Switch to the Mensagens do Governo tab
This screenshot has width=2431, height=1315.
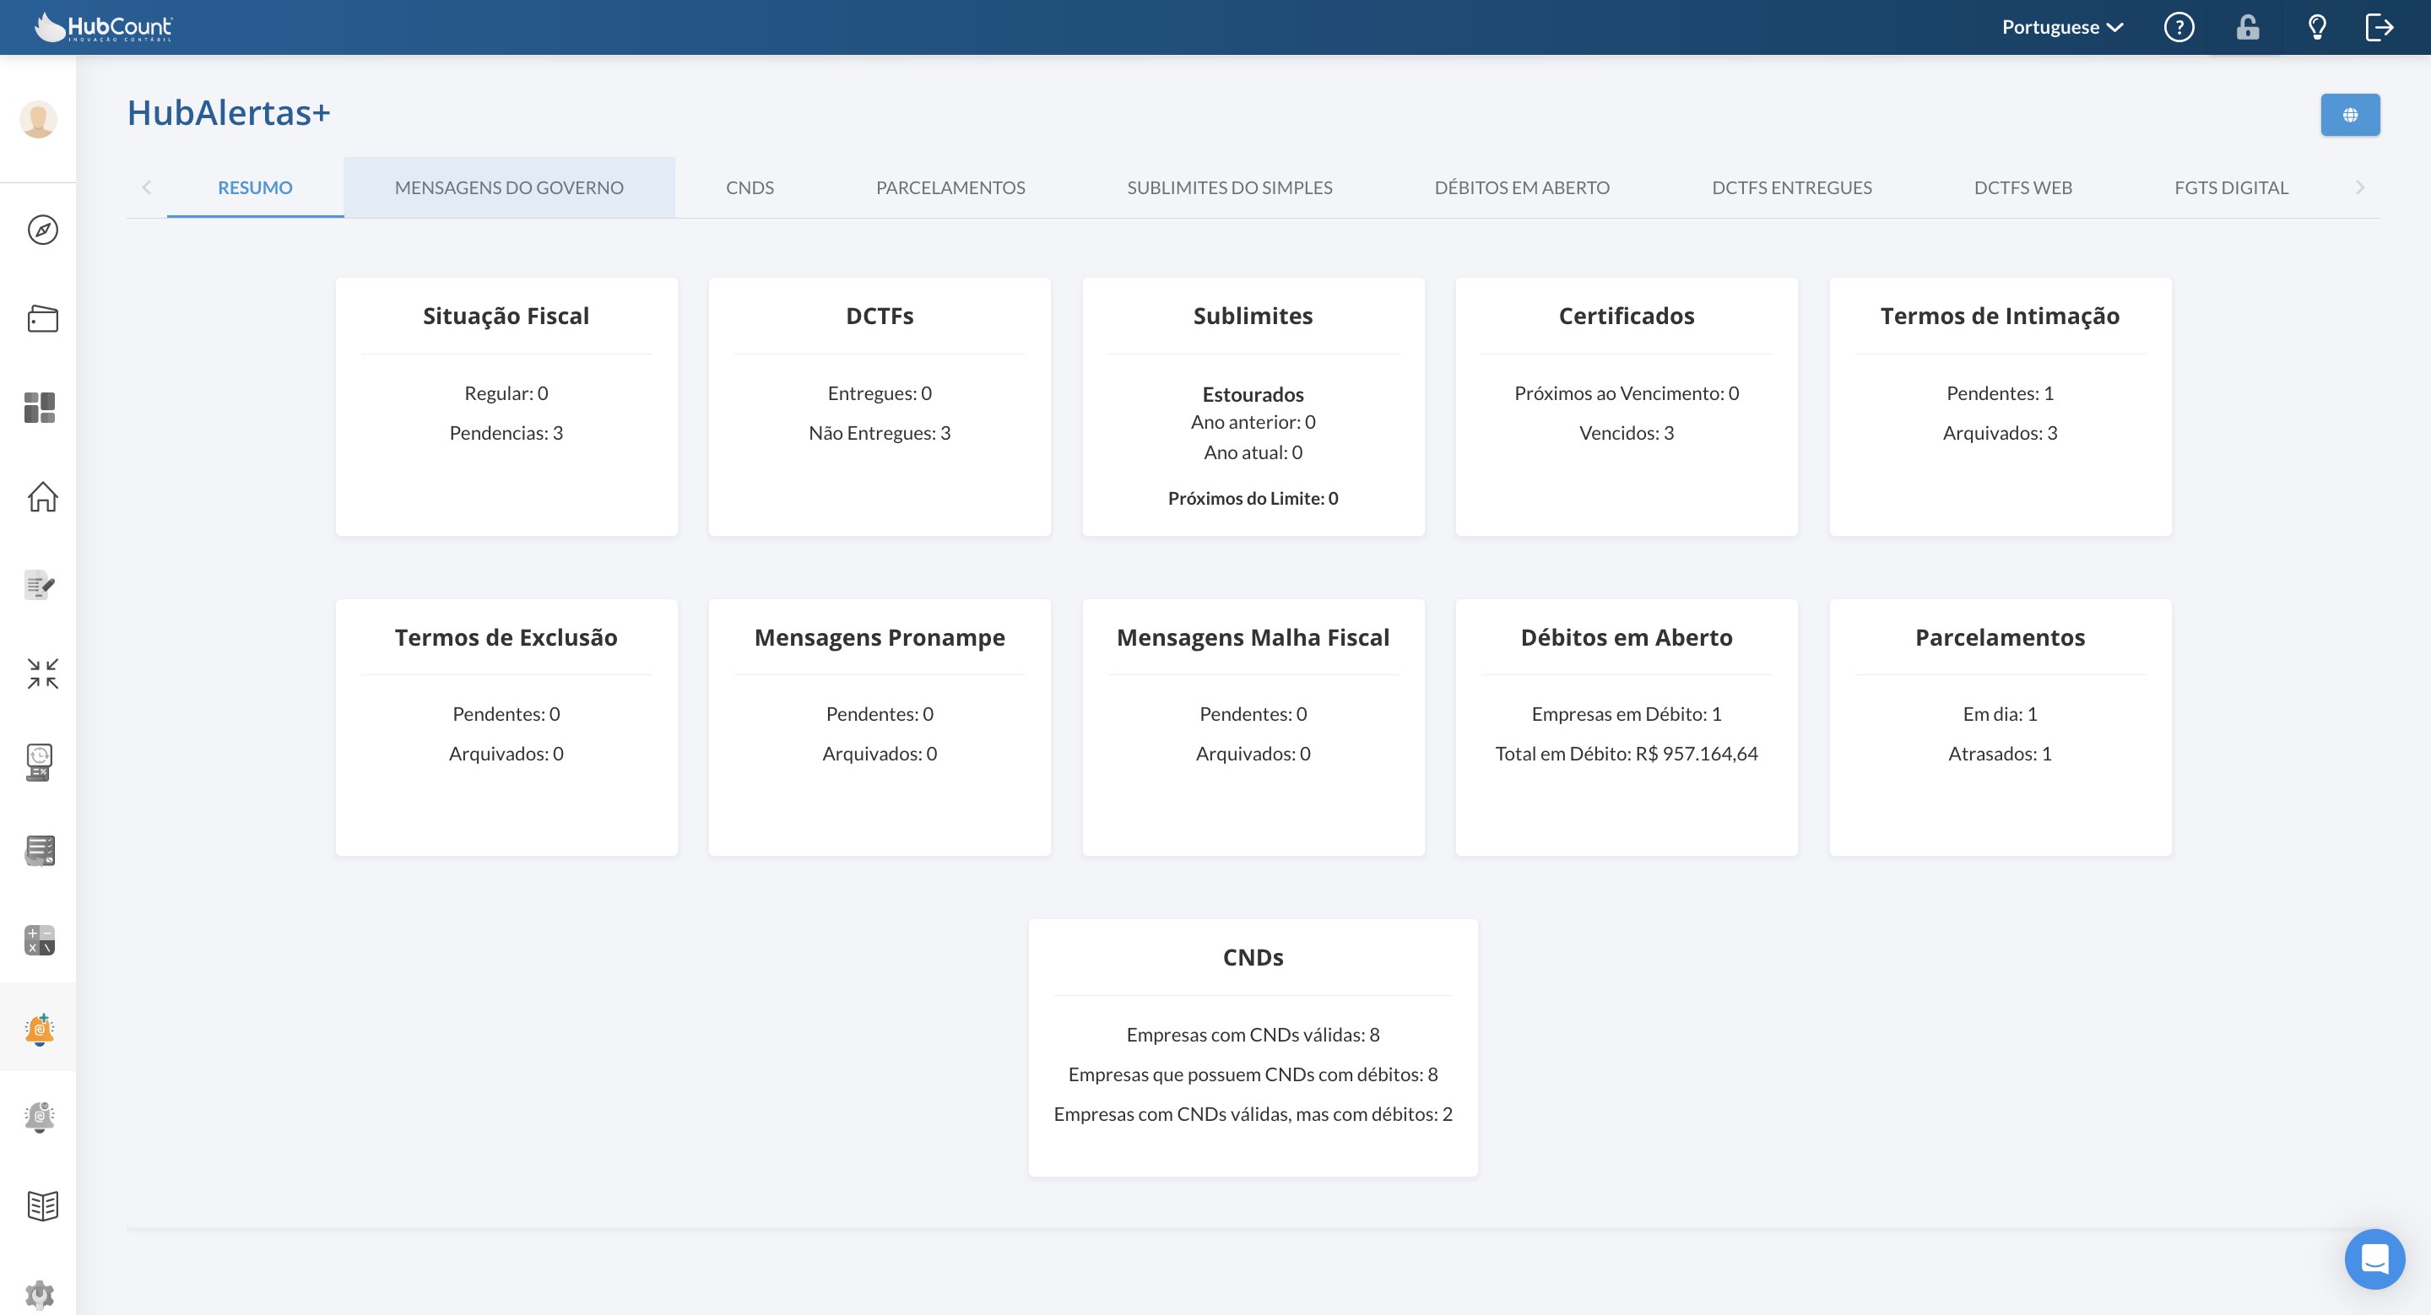click(509, 187)
